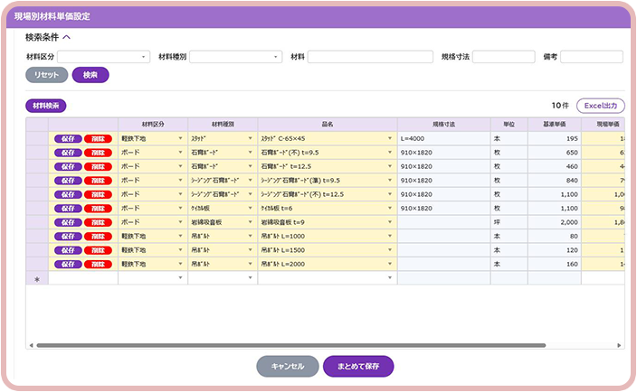This screenshot has width=637, height=392.
Task: Click the 材料区分 column header
Action: (153, 125)
